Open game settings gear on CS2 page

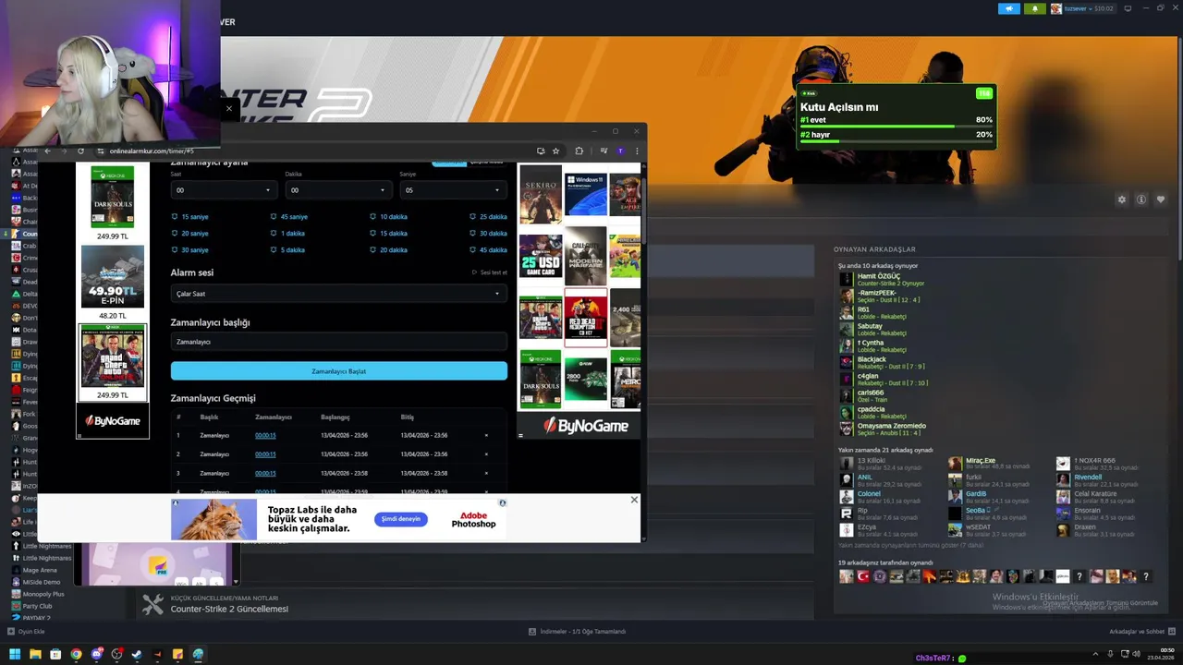click(x=1122, y=199)
